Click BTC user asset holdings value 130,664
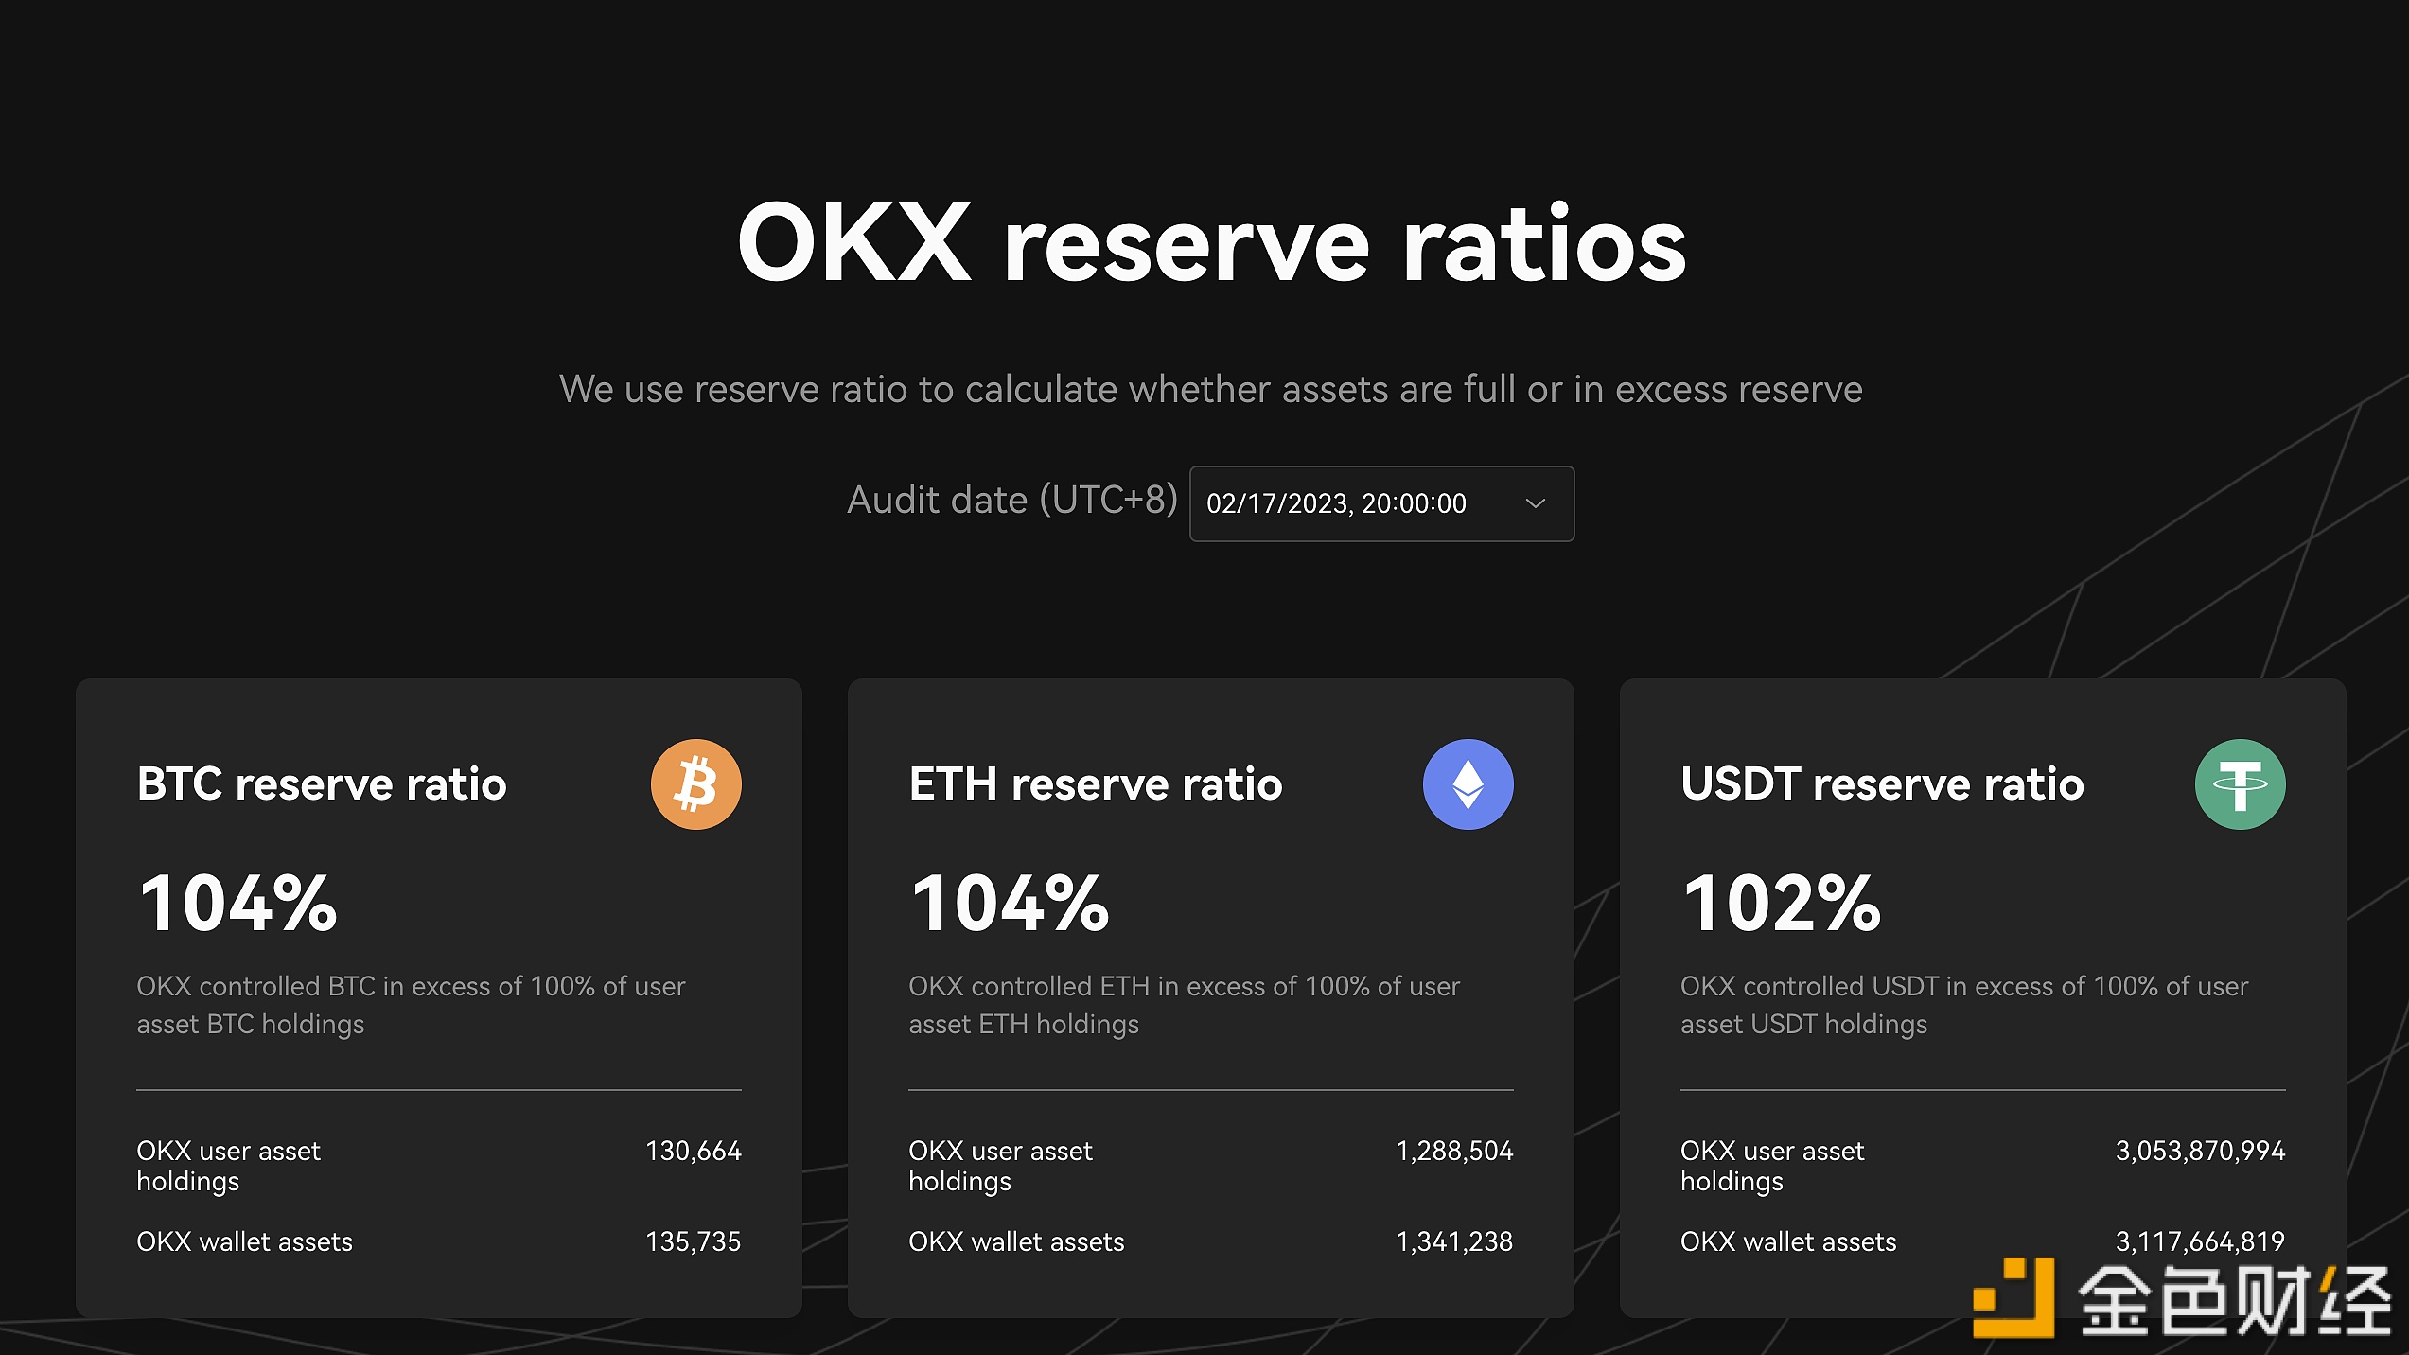This screenshot has width=2409, height=1355. [x=694, y=1151]
